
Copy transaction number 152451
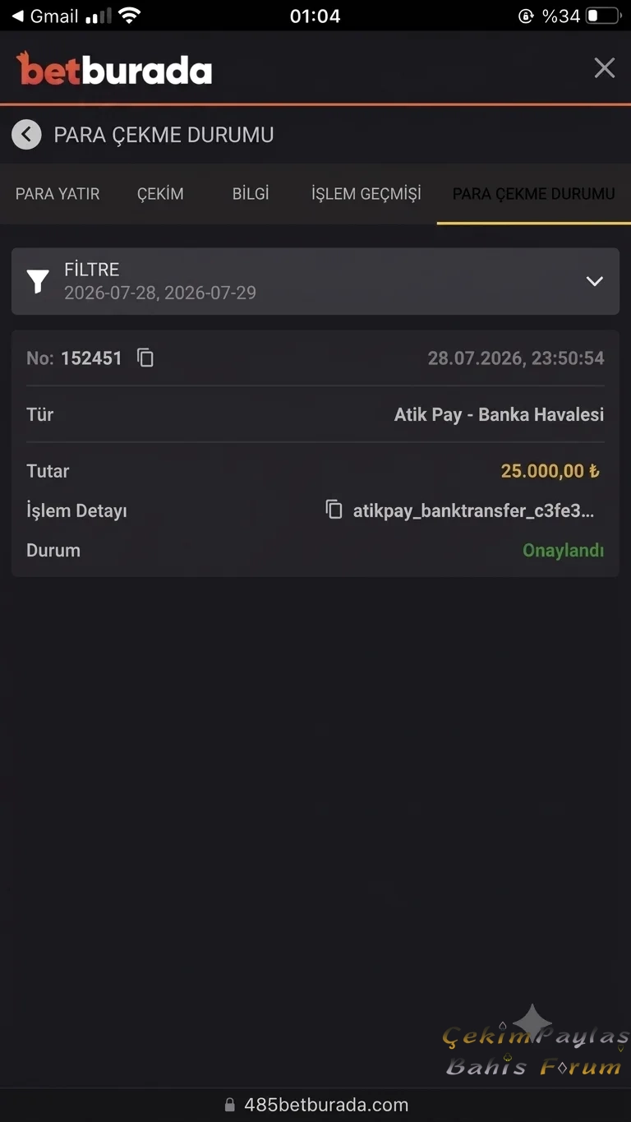(x=145, y=358)
